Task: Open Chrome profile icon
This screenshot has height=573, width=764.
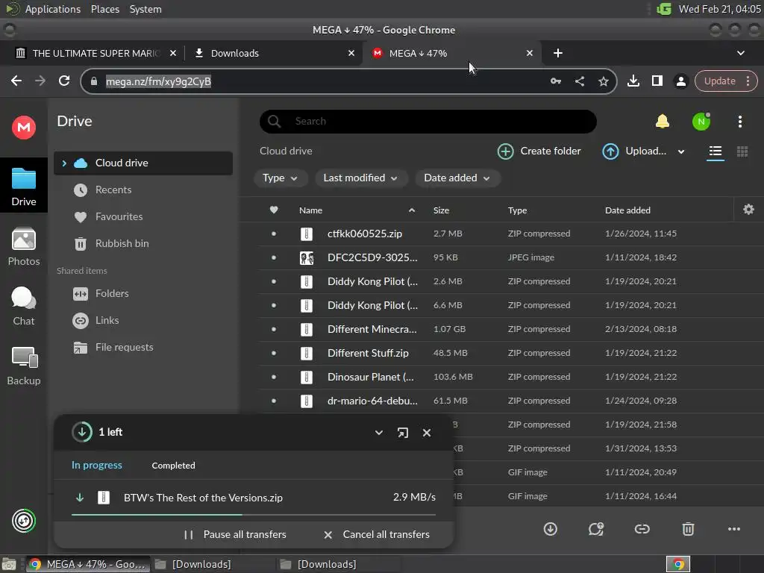Action: [x=680, y=81]
